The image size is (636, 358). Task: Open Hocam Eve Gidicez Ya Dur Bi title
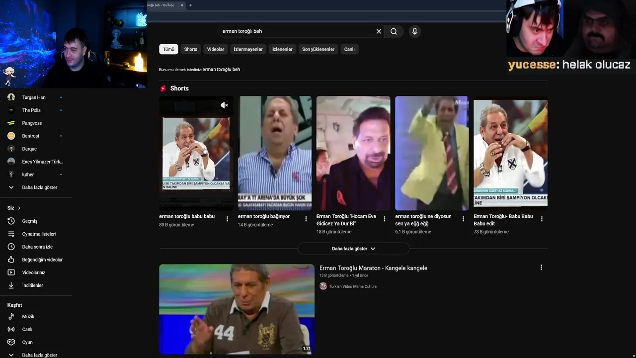(x=346, y=220)
